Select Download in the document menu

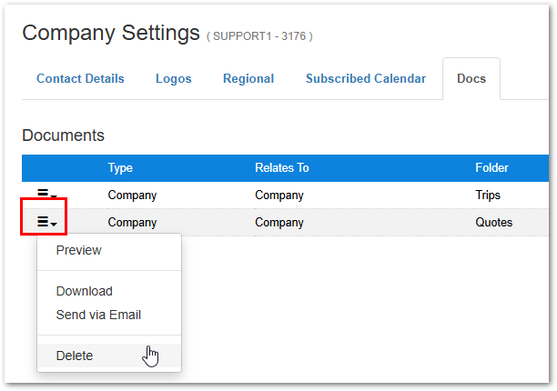click(85, 291)
